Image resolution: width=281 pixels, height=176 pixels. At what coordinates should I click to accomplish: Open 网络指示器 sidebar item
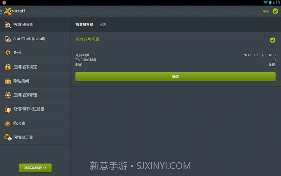tap(35, 137)
